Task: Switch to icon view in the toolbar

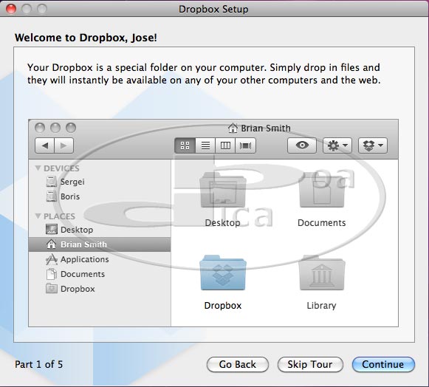Action: [x=185, y=145]
